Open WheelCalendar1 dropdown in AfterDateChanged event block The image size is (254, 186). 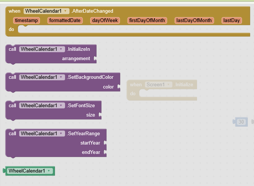pyautogui.click(x=66, y=11)
